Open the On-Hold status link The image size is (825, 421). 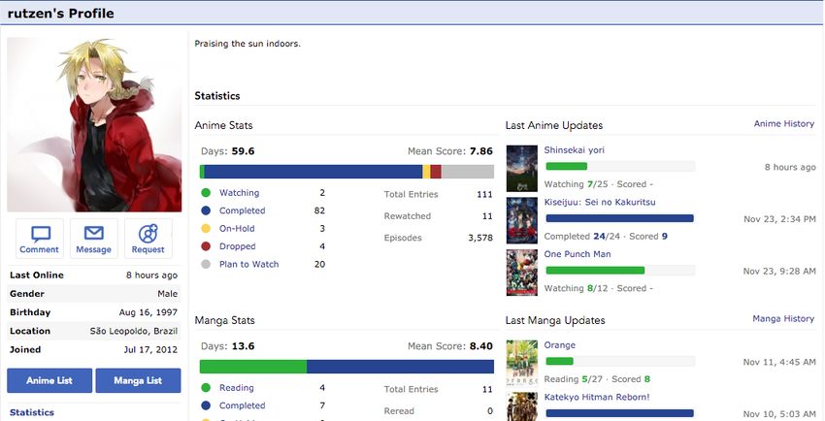(x=237, y=229)
